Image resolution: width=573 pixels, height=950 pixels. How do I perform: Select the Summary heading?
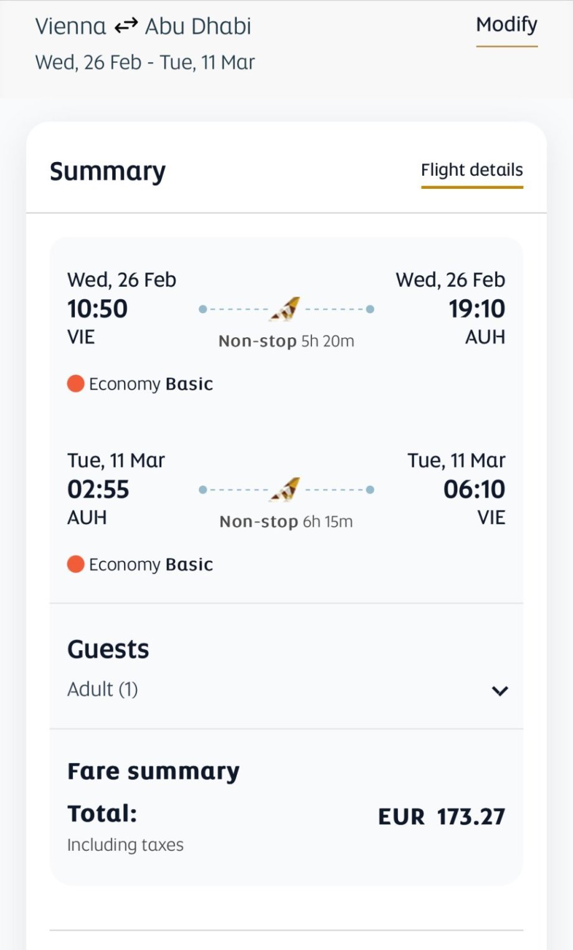(108, 171)
